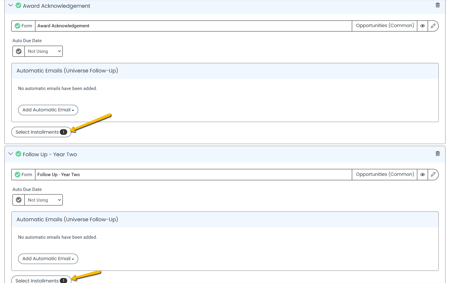
Task: Delete the Follow Up - Year Two section
Action: point(438,154)
